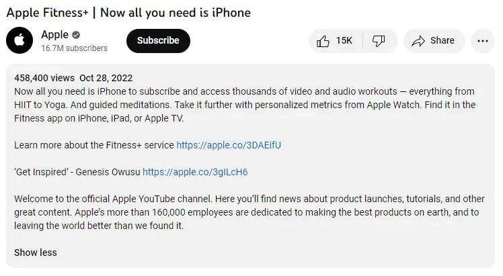This screenshot has height=276, width=503.
Task: Click the Apple Fitness+ video title
Action: pyautogui.click(x=128, y=13)
